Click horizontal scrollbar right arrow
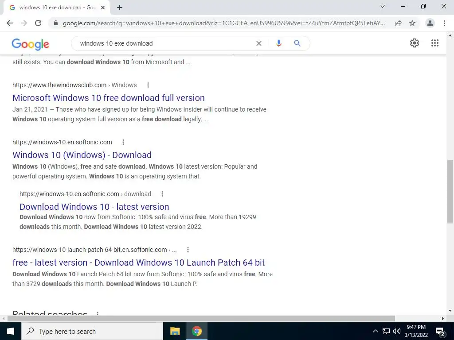Screen dimensions: 454x340 tap(443, 318)
